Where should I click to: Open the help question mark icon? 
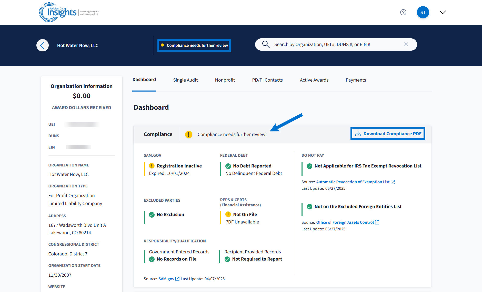pyautogui.click(x=403, y=12)
